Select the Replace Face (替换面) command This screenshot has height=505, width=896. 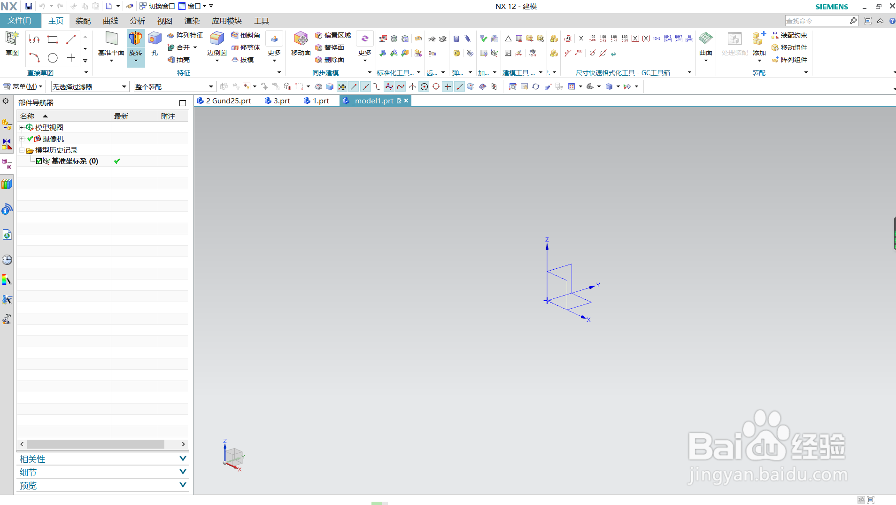(x=330, y=47)
